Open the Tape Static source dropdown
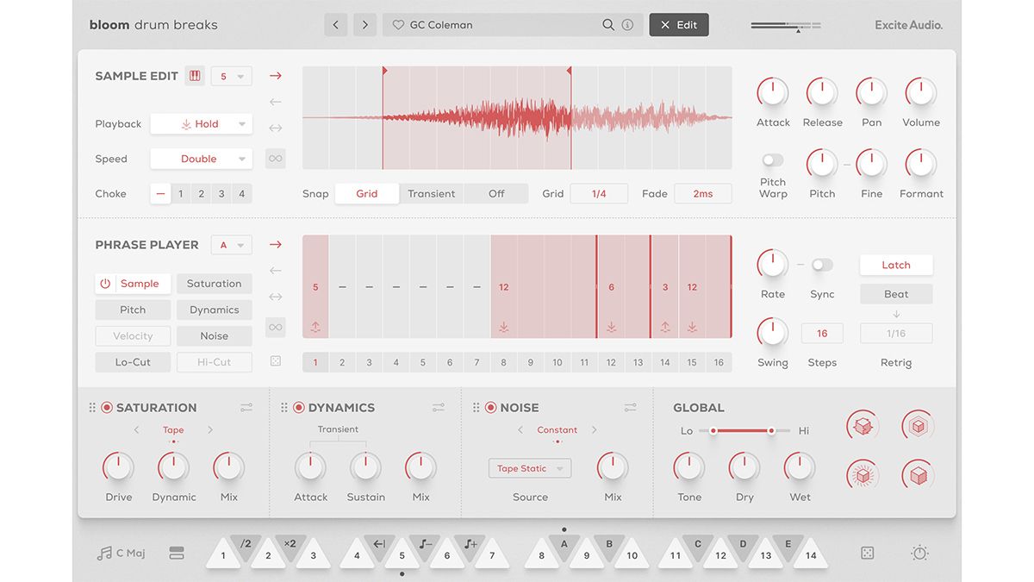1034x582 pixels. pos(530,468)
